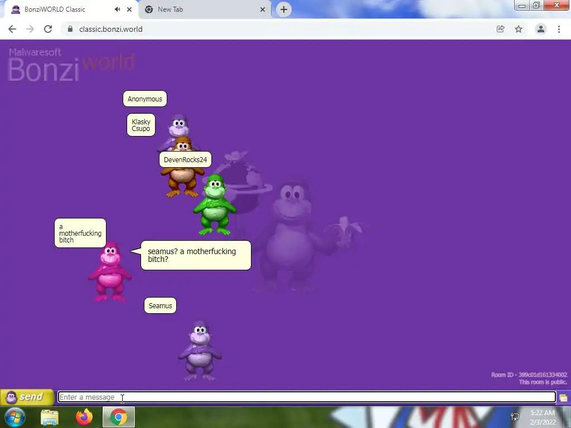Open Chrome three-dot menu
The image size is (571, 428).
(559, 29)
